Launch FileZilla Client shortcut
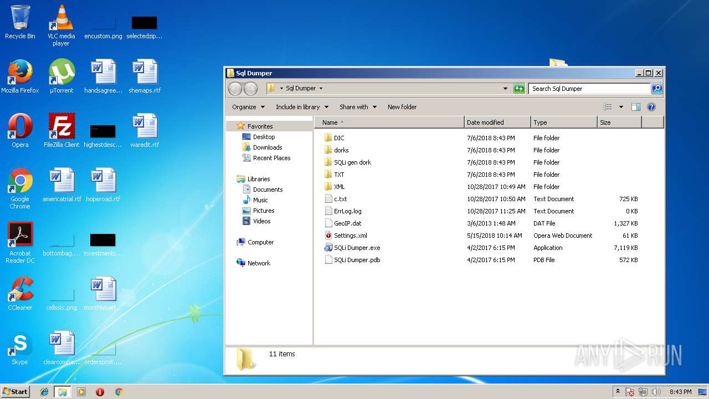This screenshot has width=709, height=399. [x=61, y=131]
